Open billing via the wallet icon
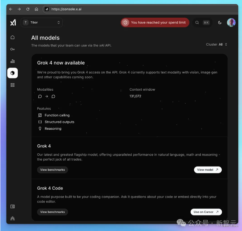 [13, 206]
